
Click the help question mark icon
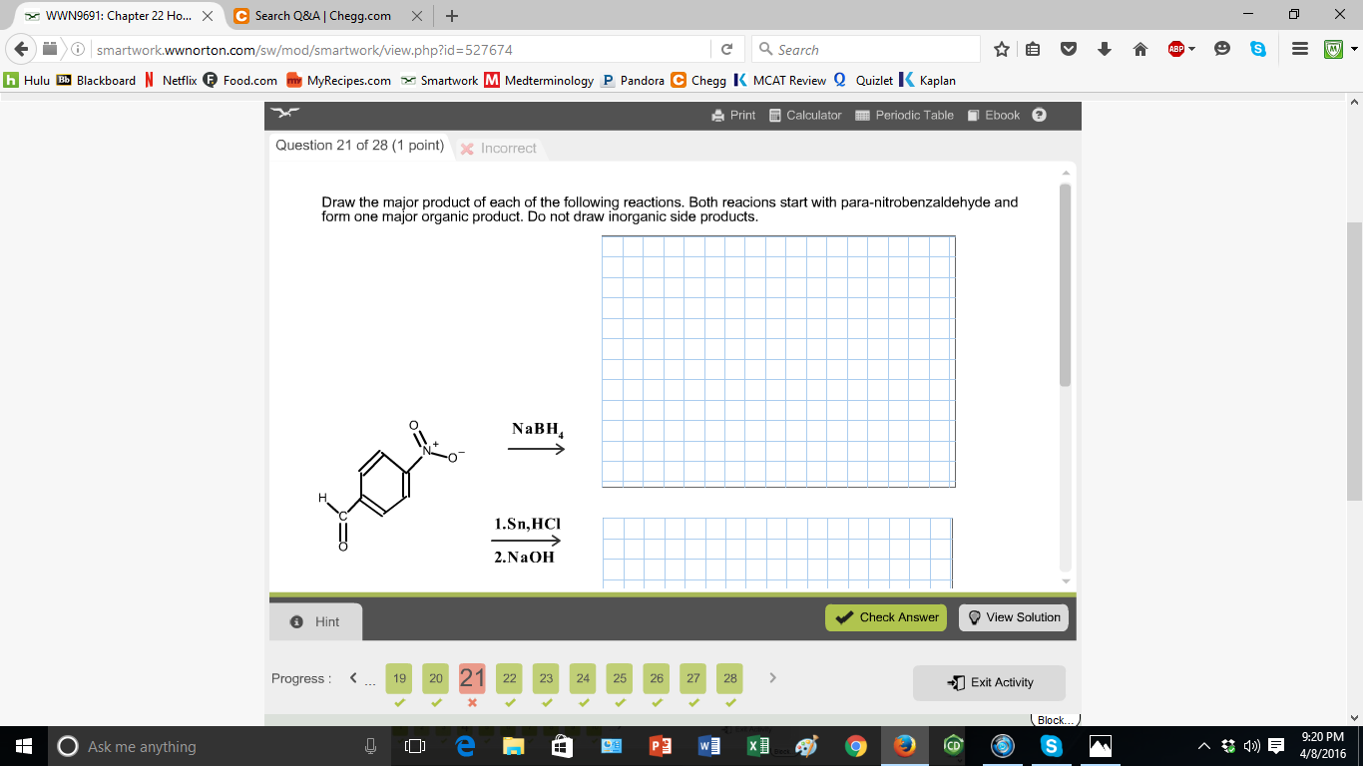pyautogui.click(x=1039, y=115)
